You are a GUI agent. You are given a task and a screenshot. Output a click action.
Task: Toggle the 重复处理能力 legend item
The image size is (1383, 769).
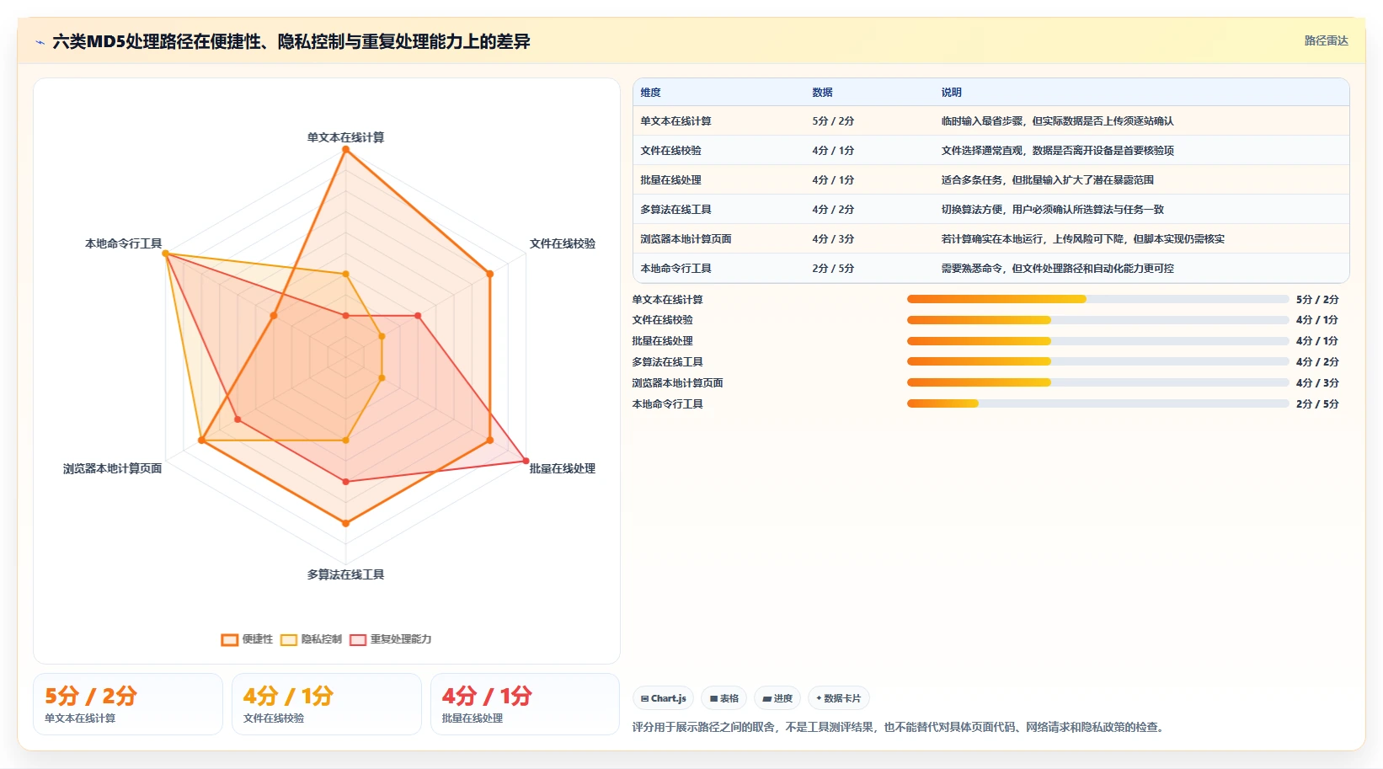pyautogui.click(x=390, y=639)
